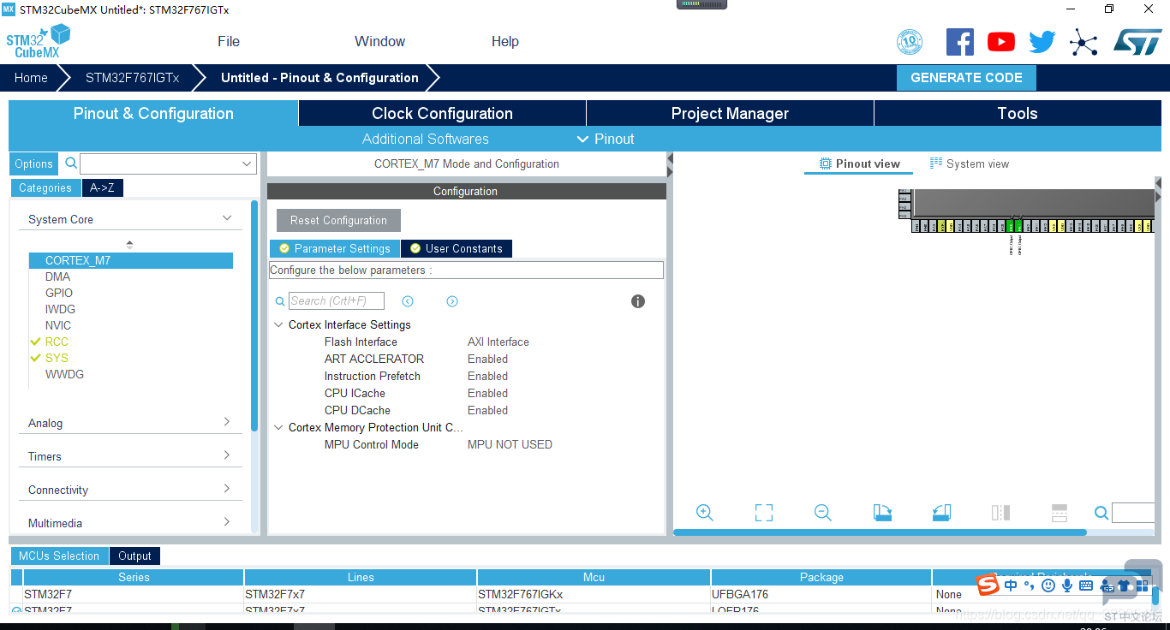The height and width of the screenshot is (630, 1170).
Task: Open the Window menu
Action: [x=379, y=41]
